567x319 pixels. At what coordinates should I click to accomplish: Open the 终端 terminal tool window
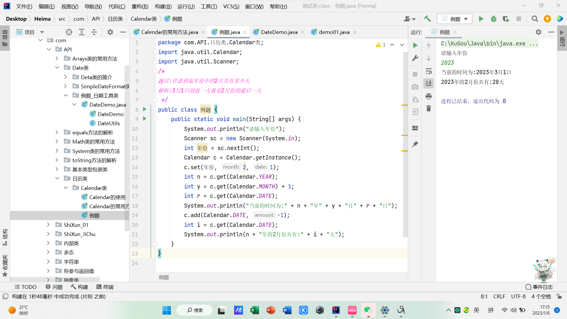pyautogui.click(x=105, y=287)
